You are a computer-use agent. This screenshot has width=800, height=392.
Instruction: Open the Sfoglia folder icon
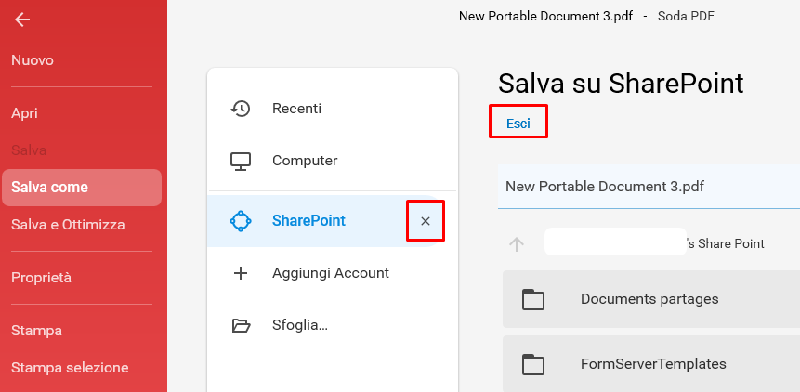241,325
